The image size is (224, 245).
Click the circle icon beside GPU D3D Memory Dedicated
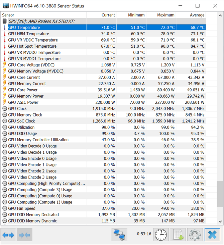(x=5, y=214)
